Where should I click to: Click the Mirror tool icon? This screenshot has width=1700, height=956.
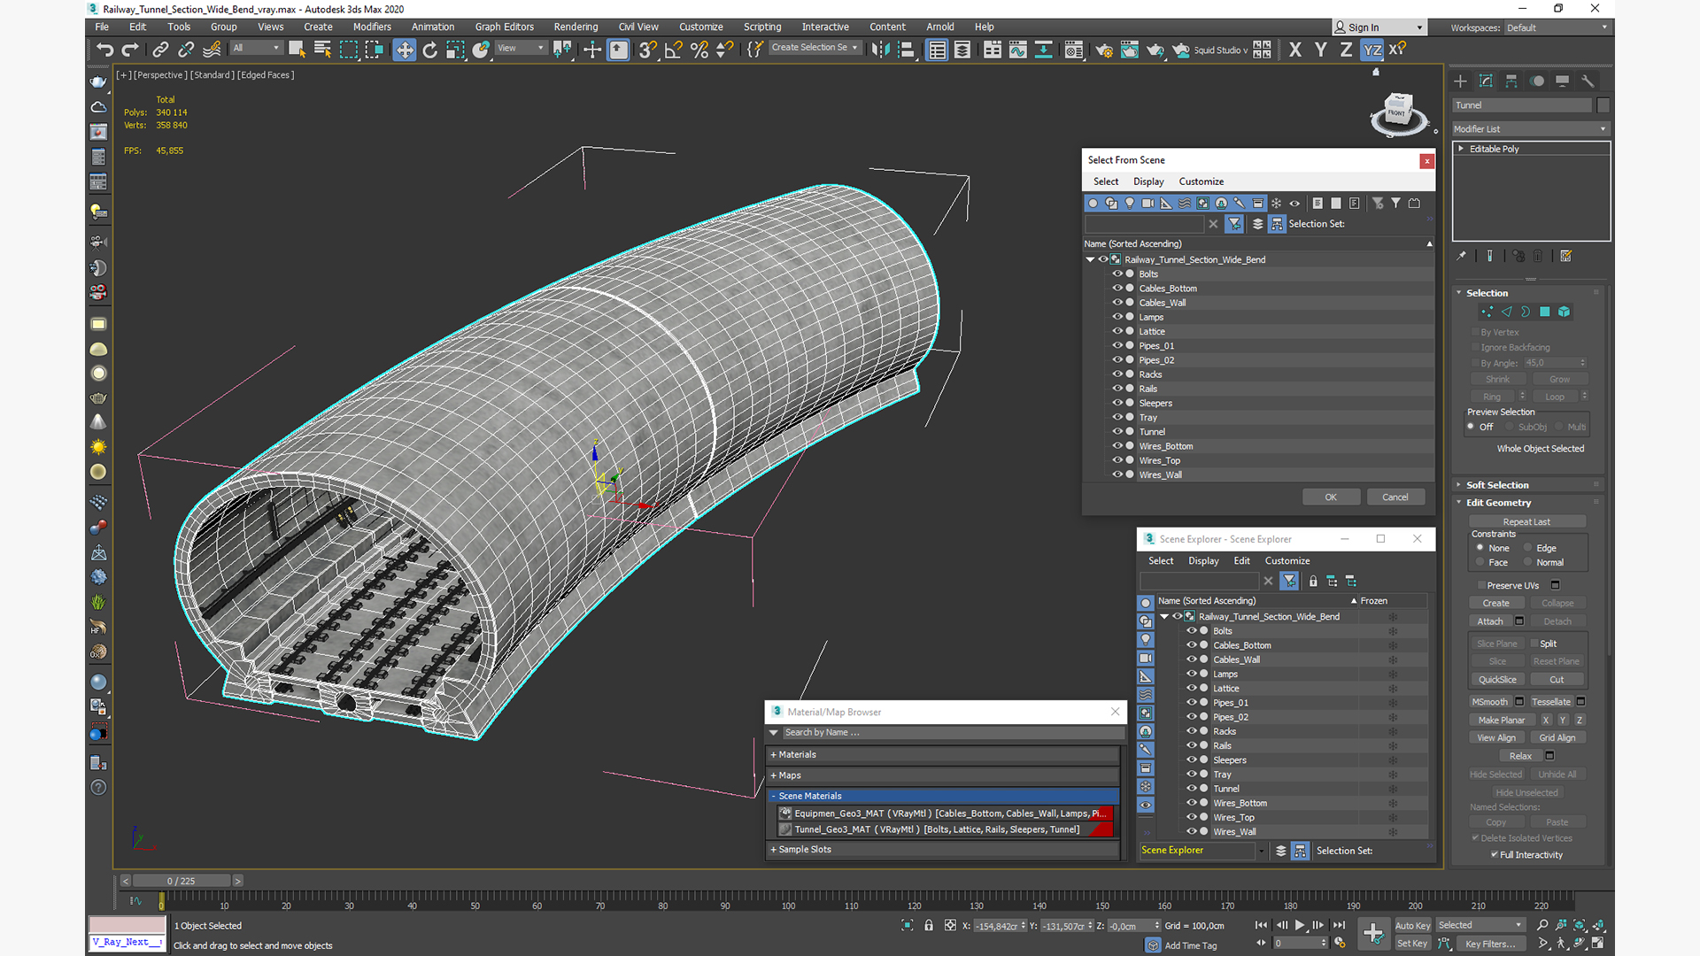coord(879,50)
